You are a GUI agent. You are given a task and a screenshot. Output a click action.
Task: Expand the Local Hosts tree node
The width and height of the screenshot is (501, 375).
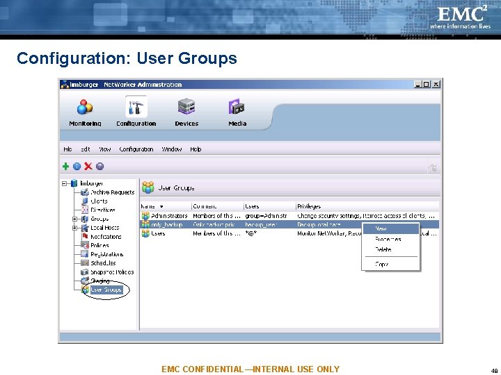tap(74, 228)
